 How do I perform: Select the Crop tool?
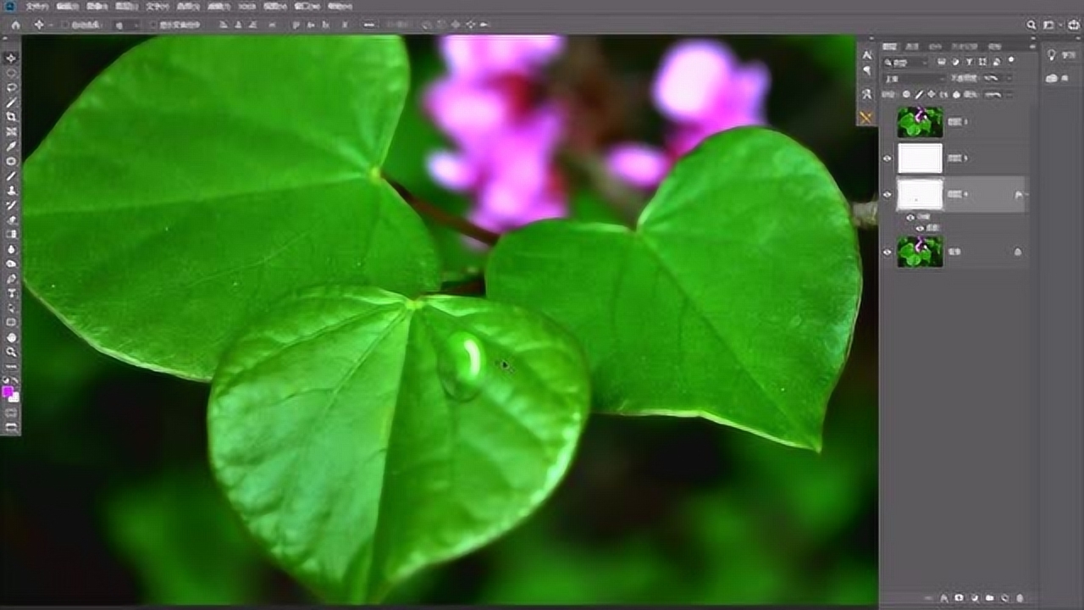tap(11, 117)
